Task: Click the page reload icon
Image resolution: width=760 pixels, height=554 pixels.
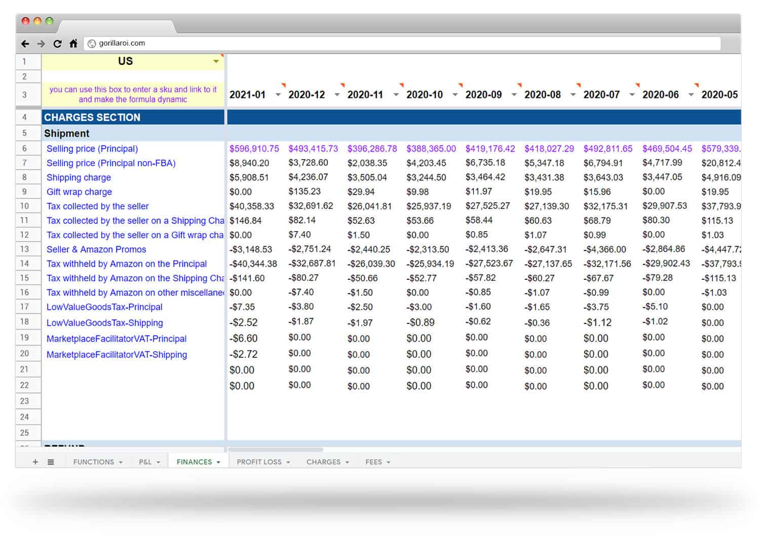Action: click(x=57, y=44)
